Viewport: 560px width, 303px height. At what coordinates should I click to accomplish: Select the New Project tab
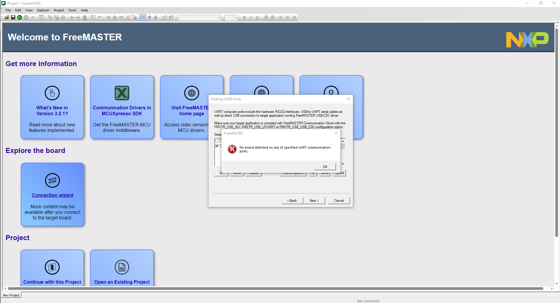11,295
